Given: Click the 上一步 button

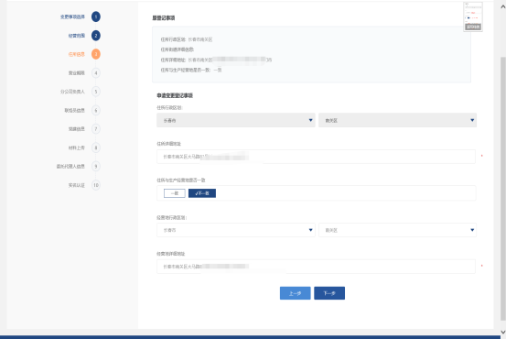Looking at the screenshot, I should point(296,293).
